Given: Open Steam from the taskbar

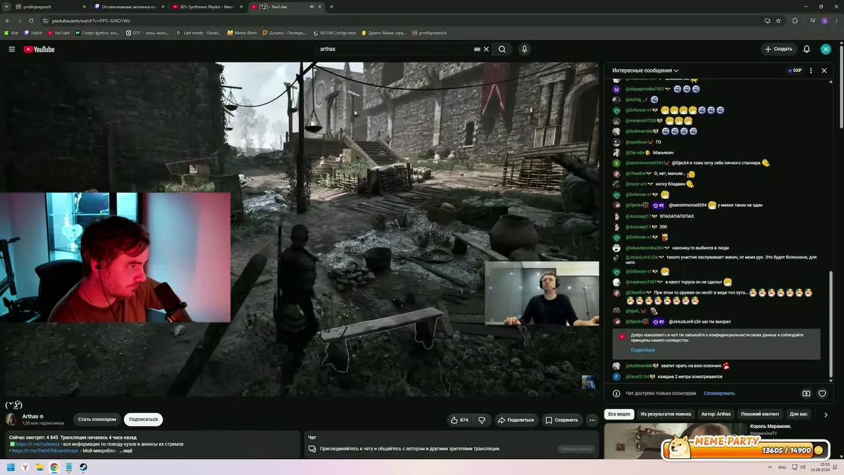Looking at the screenshot, I should click(83, 467).
